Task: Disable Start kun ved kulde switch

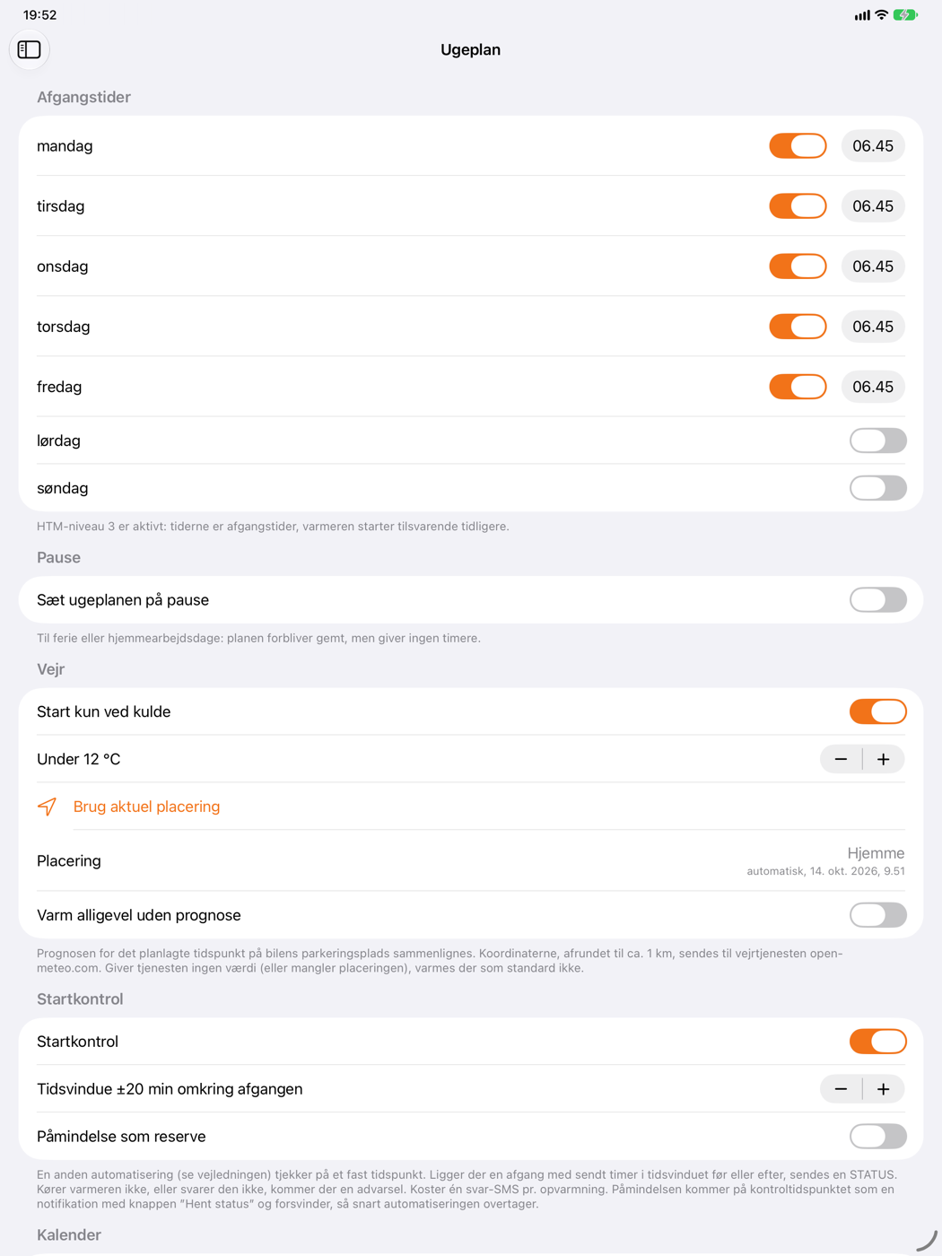Action: click(x=878, y=711)
